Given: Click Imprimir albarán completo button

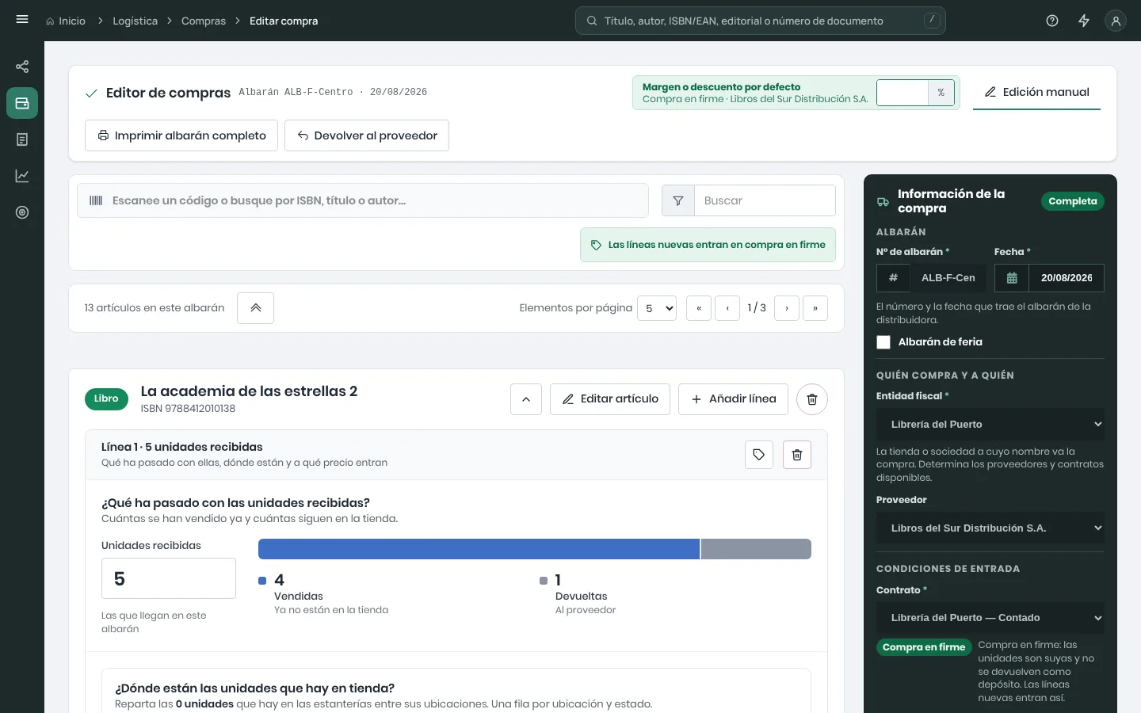Looking at the screenshot, I should 181,135.
